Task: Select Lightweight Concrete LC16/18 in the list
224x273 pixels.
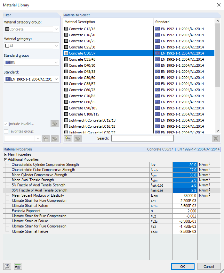Action: pyautogui.click(x=139, y=126)
